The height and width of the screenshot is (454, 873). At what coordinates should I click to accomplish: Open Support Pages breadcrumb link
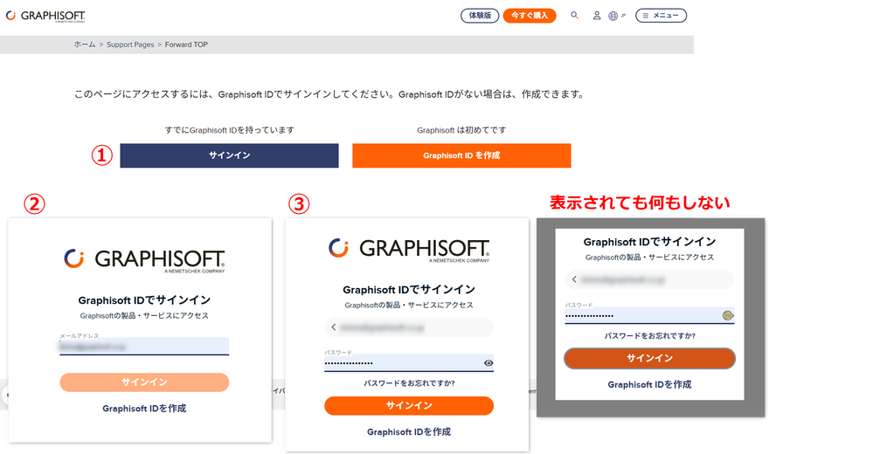[130, 45]
